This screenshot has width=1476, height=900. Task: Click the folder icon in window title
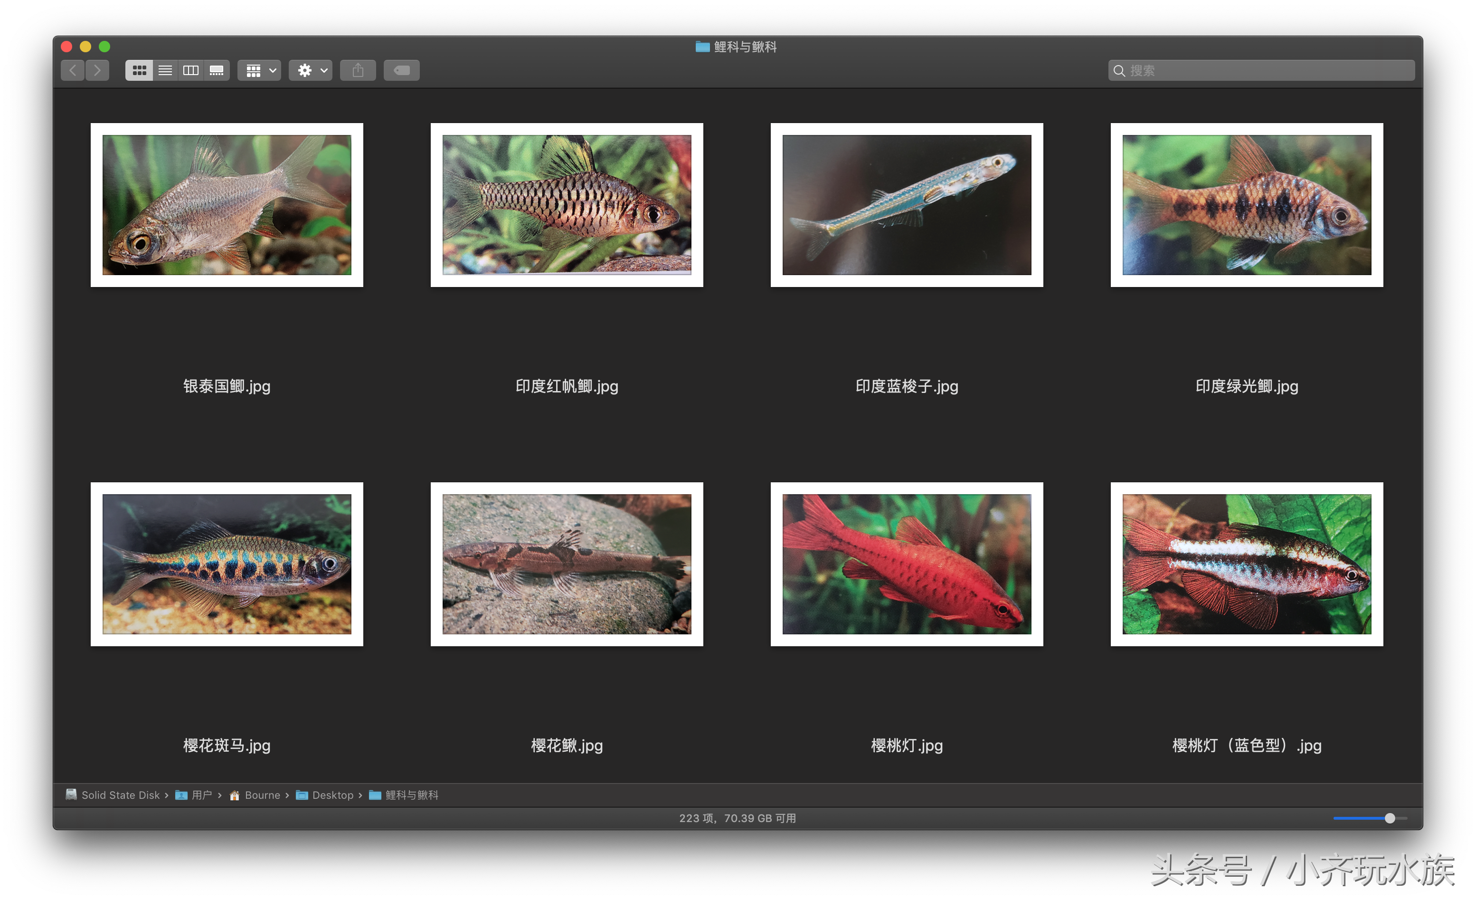coord(703,47)
